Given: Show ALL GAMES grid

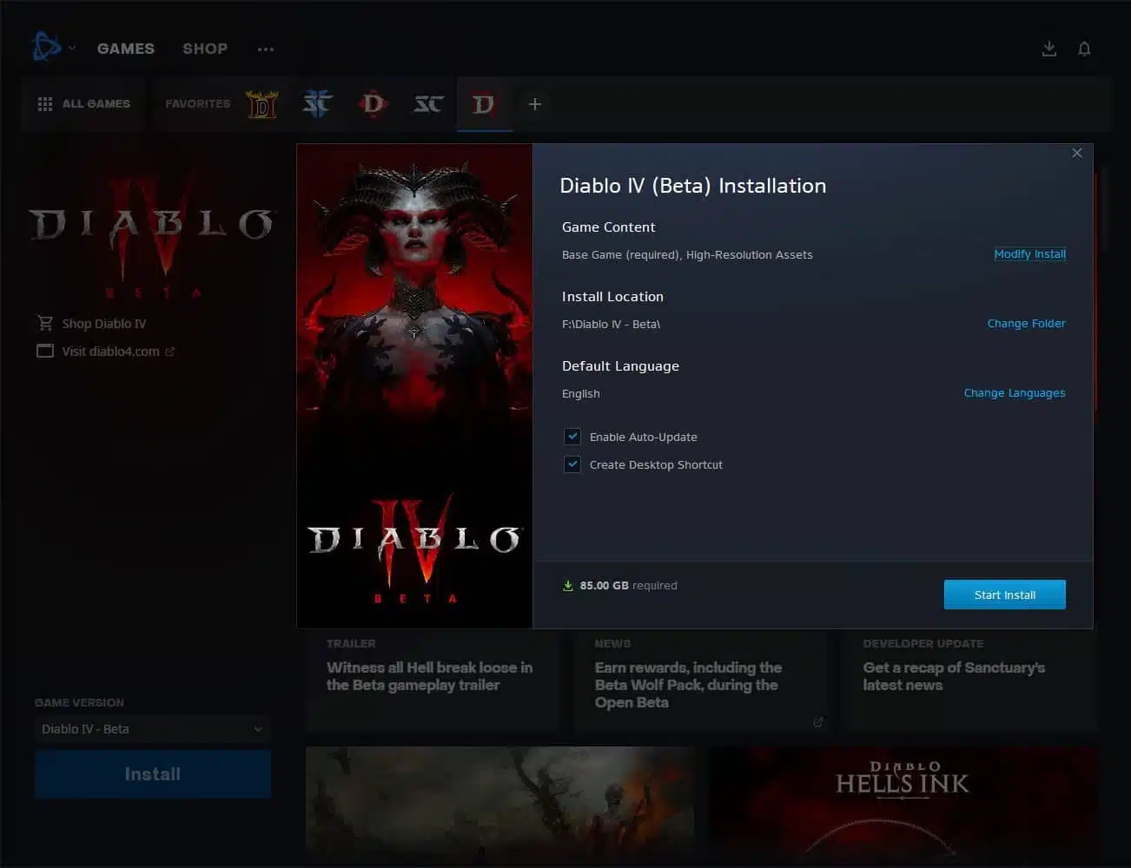Looking at the screenshot, I should point(84,104).
